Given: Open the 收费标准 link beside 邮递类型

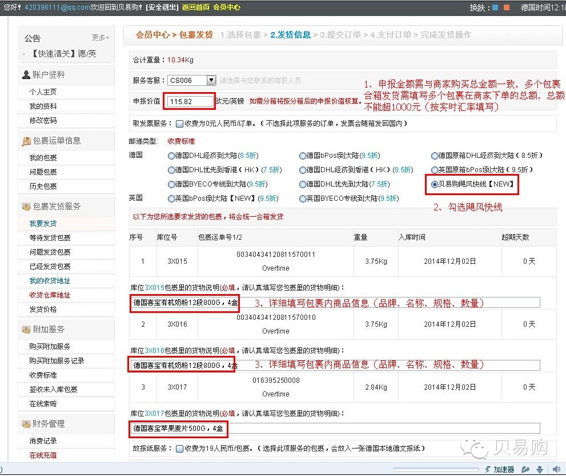Looking at the screenshot, I should coord(181,141).
